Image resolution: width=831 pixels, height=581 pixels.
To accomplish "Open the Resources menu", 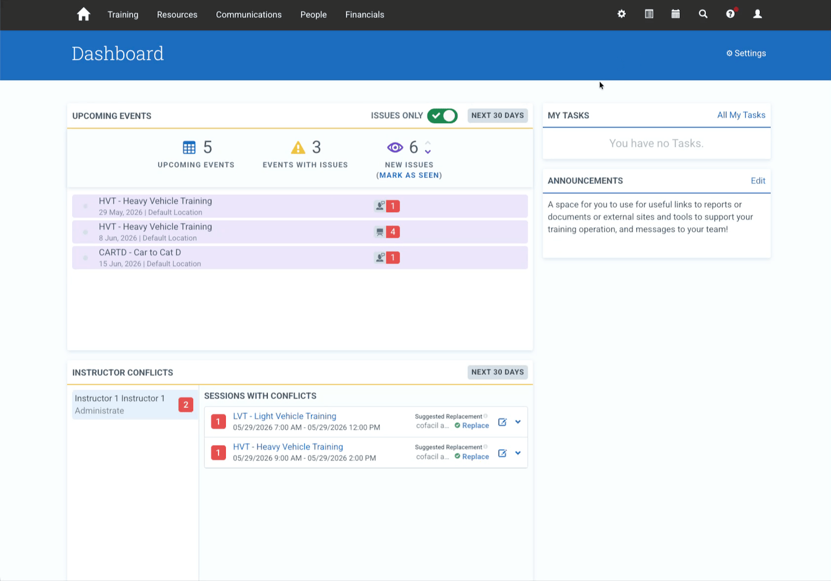I will tap(177, 15).
